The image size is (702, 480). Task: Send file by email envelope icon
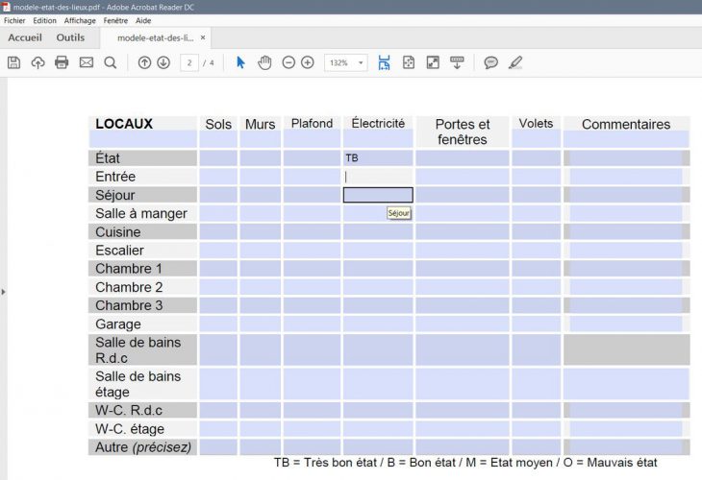pyautogui.click(x=87, y=62)
